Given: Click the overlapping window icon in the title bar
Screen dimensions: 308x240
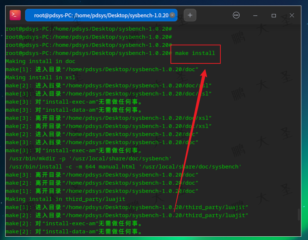Looking at the screenshot, I should (x=274, y=15).
